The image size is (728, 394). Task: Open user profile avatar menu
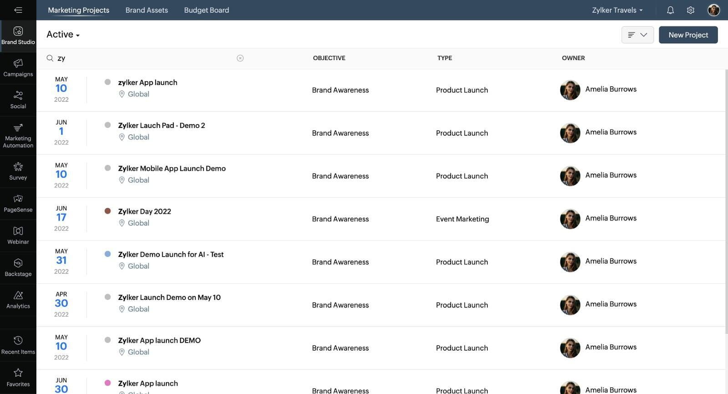click(713, 10)
